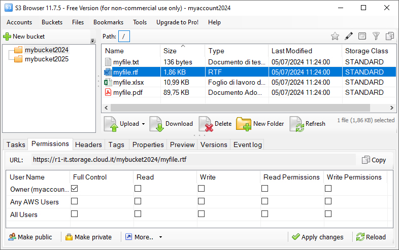The image size is (399, 250).
Task: Open the filter funnel icon
Action: click(x=376, y=37)
